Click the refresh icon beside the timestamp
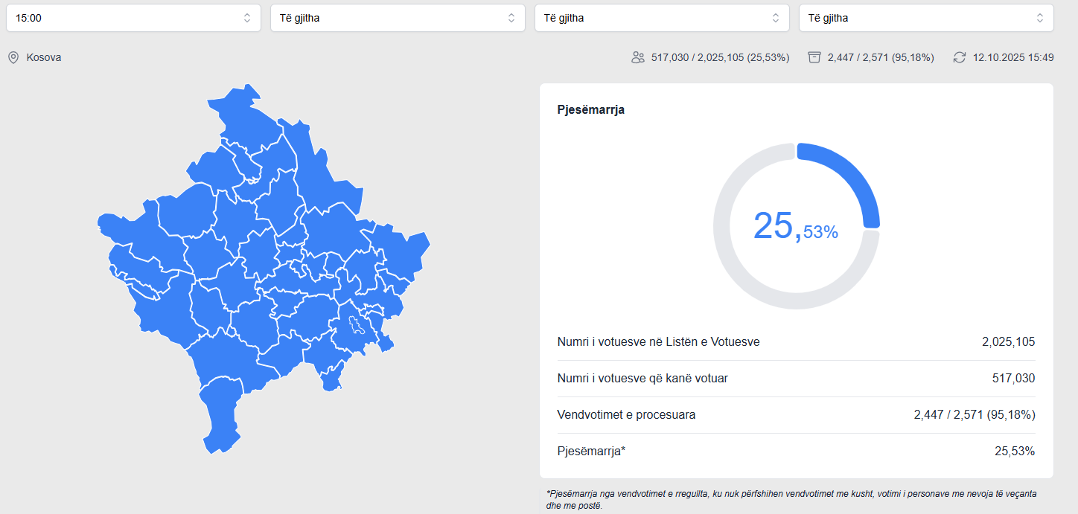The image size is (1078, 514). point(960,57)
